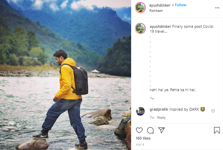The height and width of the screenshot is (150, 223).
Task: Open gradpratik's profile picture
Action: 140,111
